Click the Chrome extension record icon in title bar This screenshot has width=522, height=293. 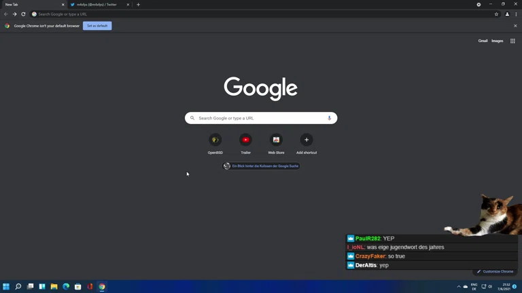(x=478, y=5)
